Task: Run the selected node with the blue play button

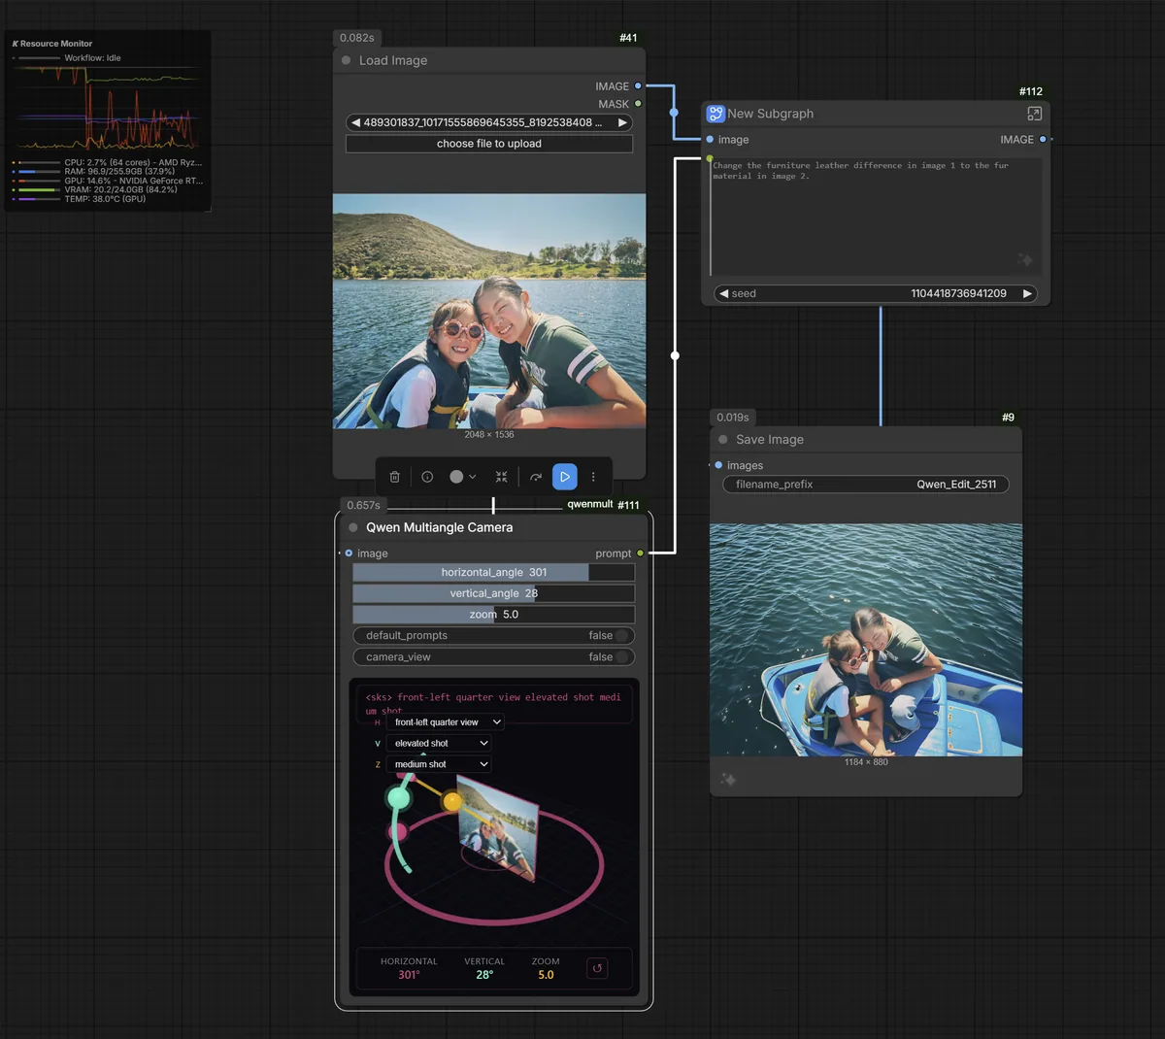Action: click(565, 477)
